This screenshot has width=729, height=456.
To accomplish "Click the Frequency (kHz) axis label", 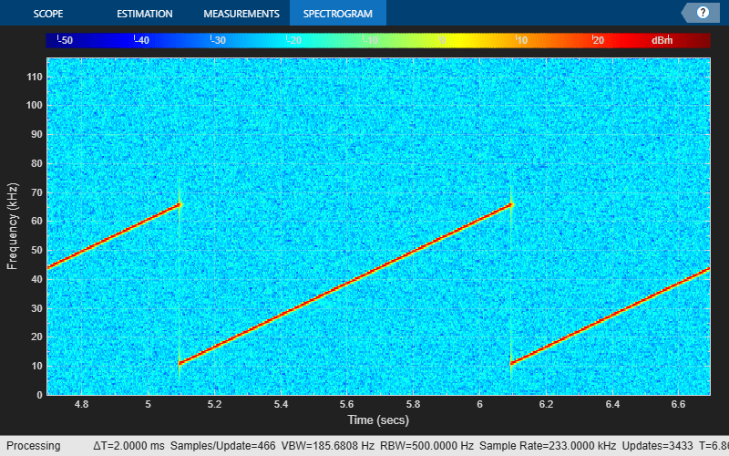I will (x=13, y=226).
